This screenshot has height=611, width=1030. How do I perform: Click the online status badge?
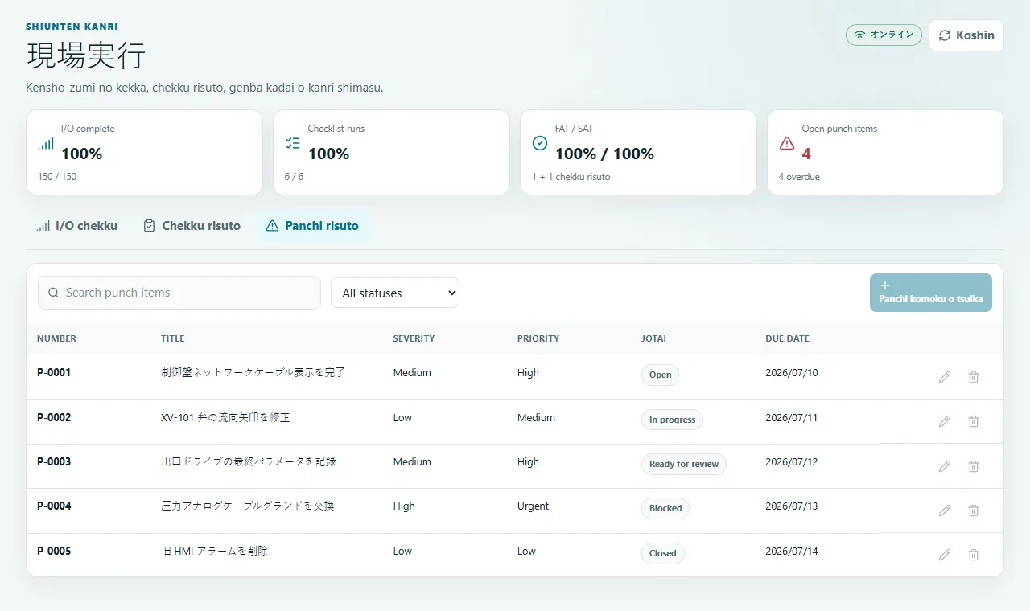884,35
